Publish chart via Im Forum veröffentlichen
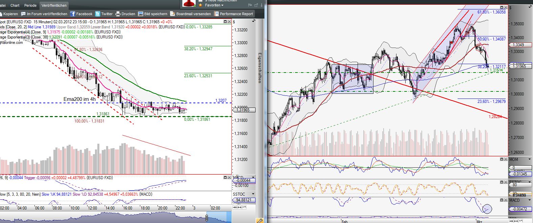This screenshot has width=533, height=223. (44, 14)
